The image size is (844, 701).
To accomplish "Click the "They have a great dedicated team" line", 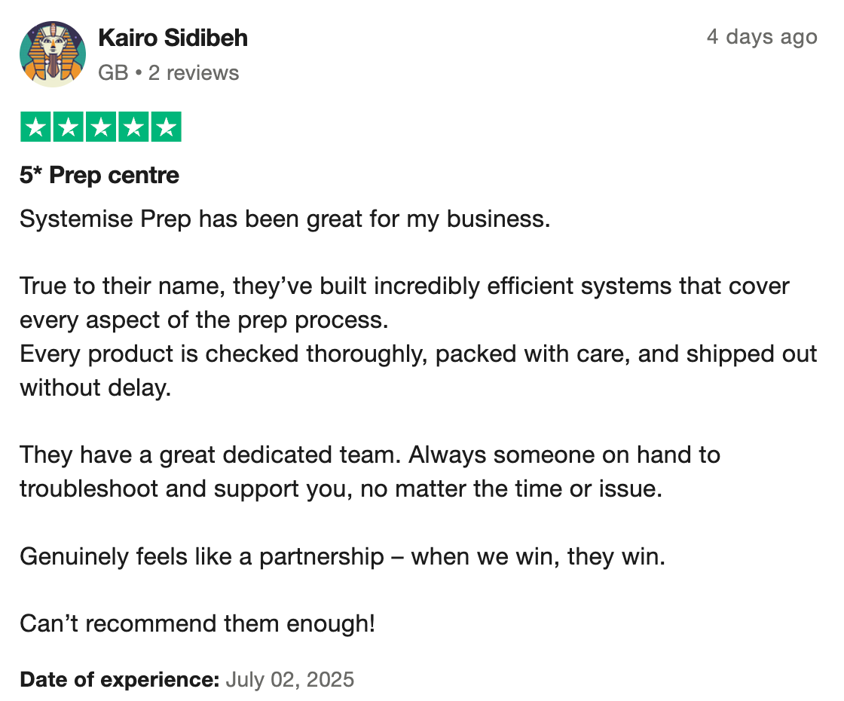I will [x=369, y=455].
